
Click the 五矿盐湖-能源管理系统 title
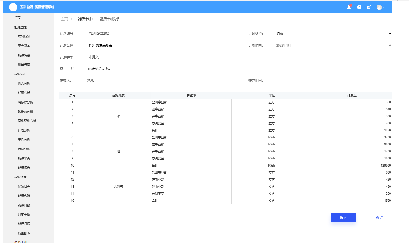(37, 7)
